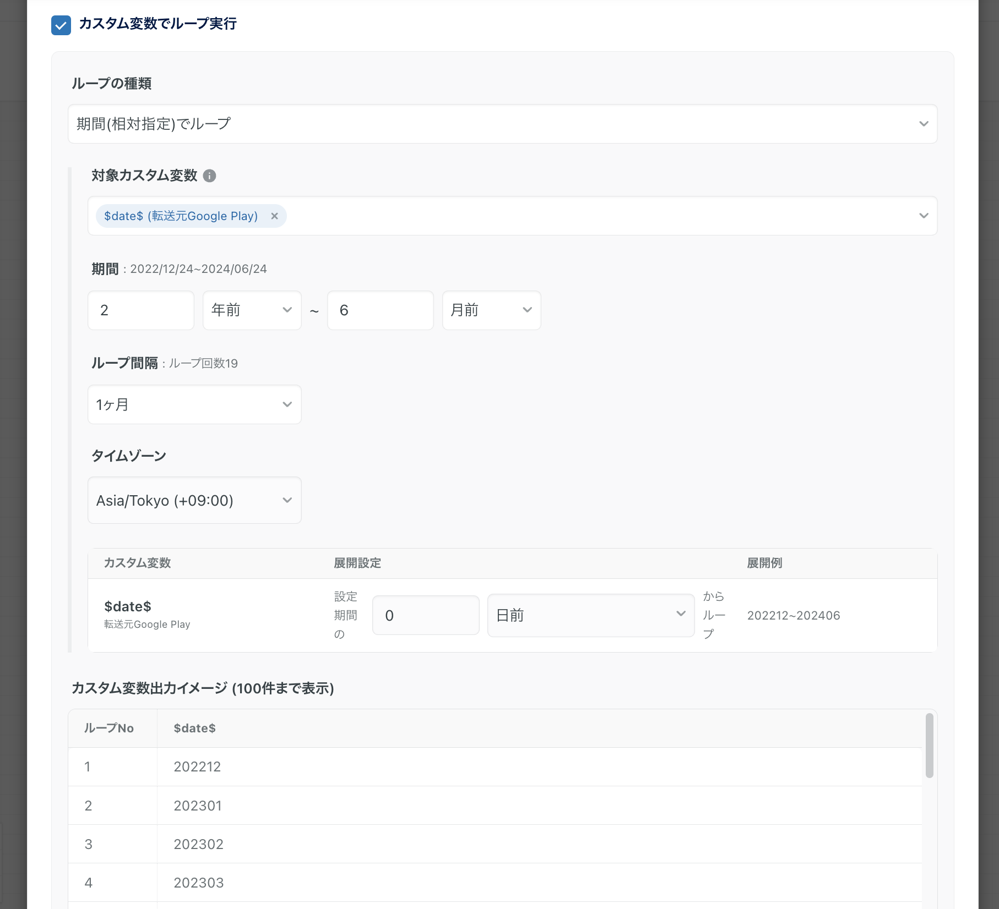Remove the $date$ (転送元Google Play) chip

[274, 216]
